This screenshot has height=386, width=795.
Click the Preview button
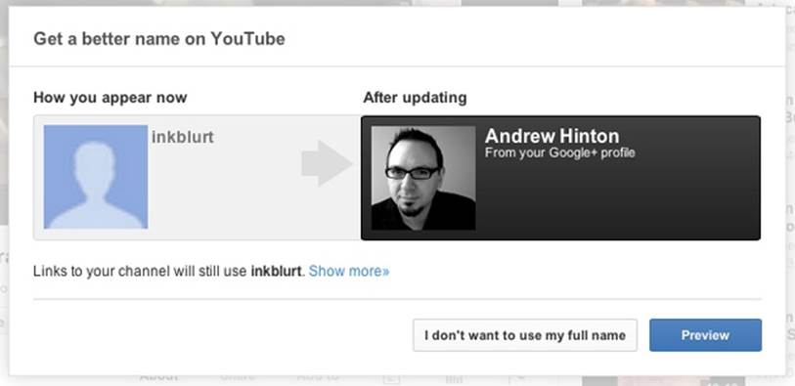[705, 335]
